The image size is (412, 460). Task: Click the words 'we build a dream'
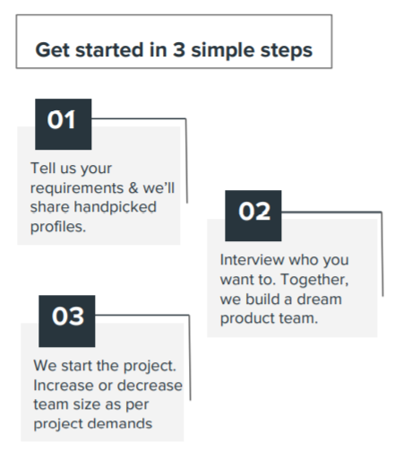click(280, 299)
